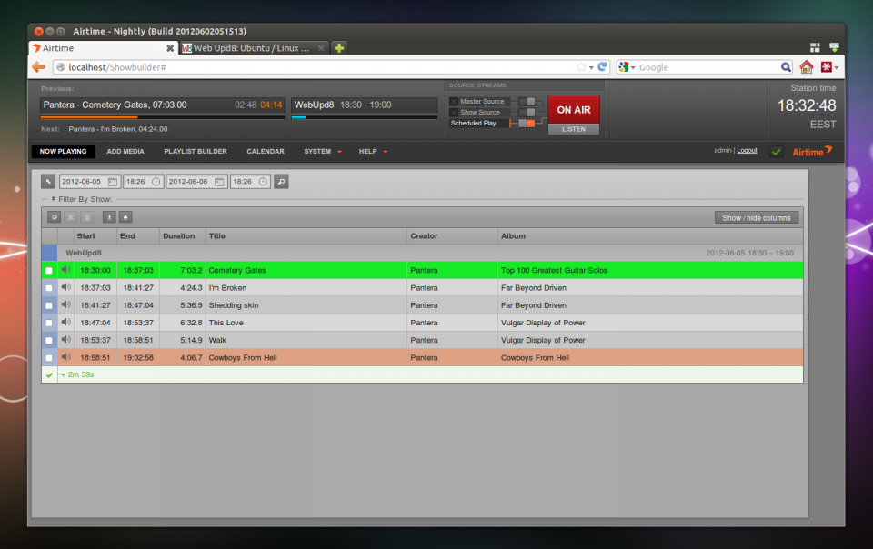Click the timeline search magnifier icon
873x549 pixels.
coord(281,182)
